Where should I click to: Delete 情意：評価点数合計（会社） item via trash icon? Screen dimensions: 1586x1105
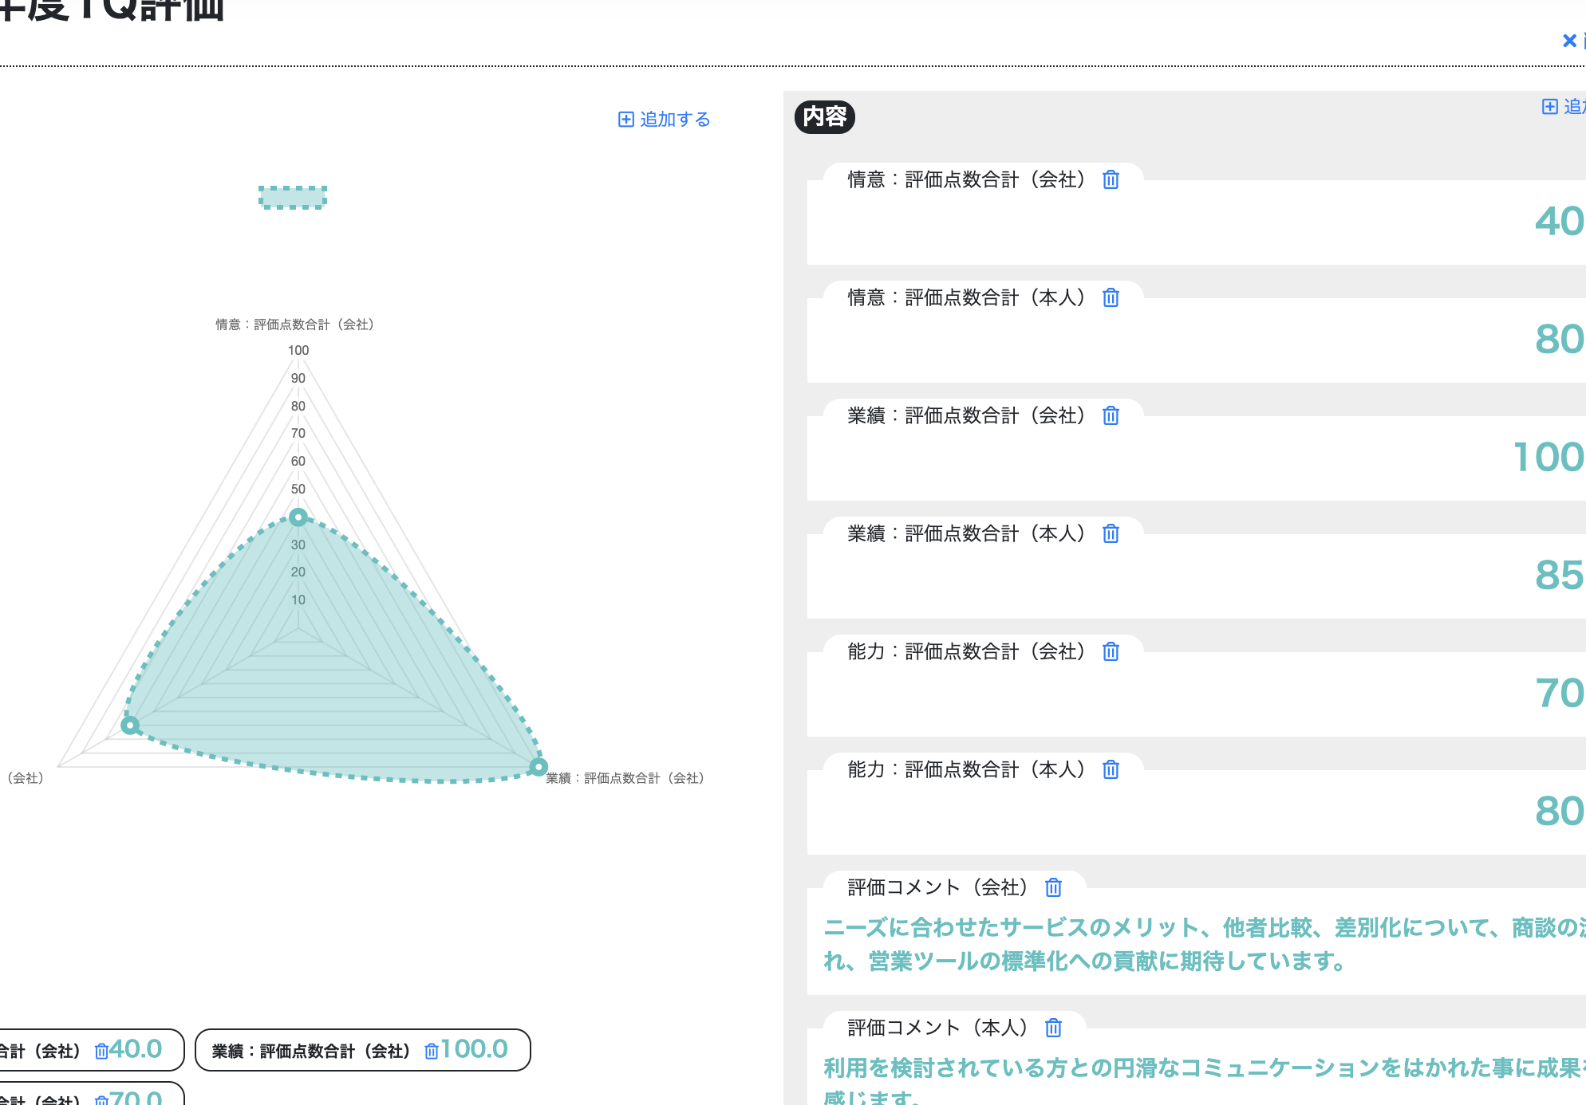[1111, 180]
